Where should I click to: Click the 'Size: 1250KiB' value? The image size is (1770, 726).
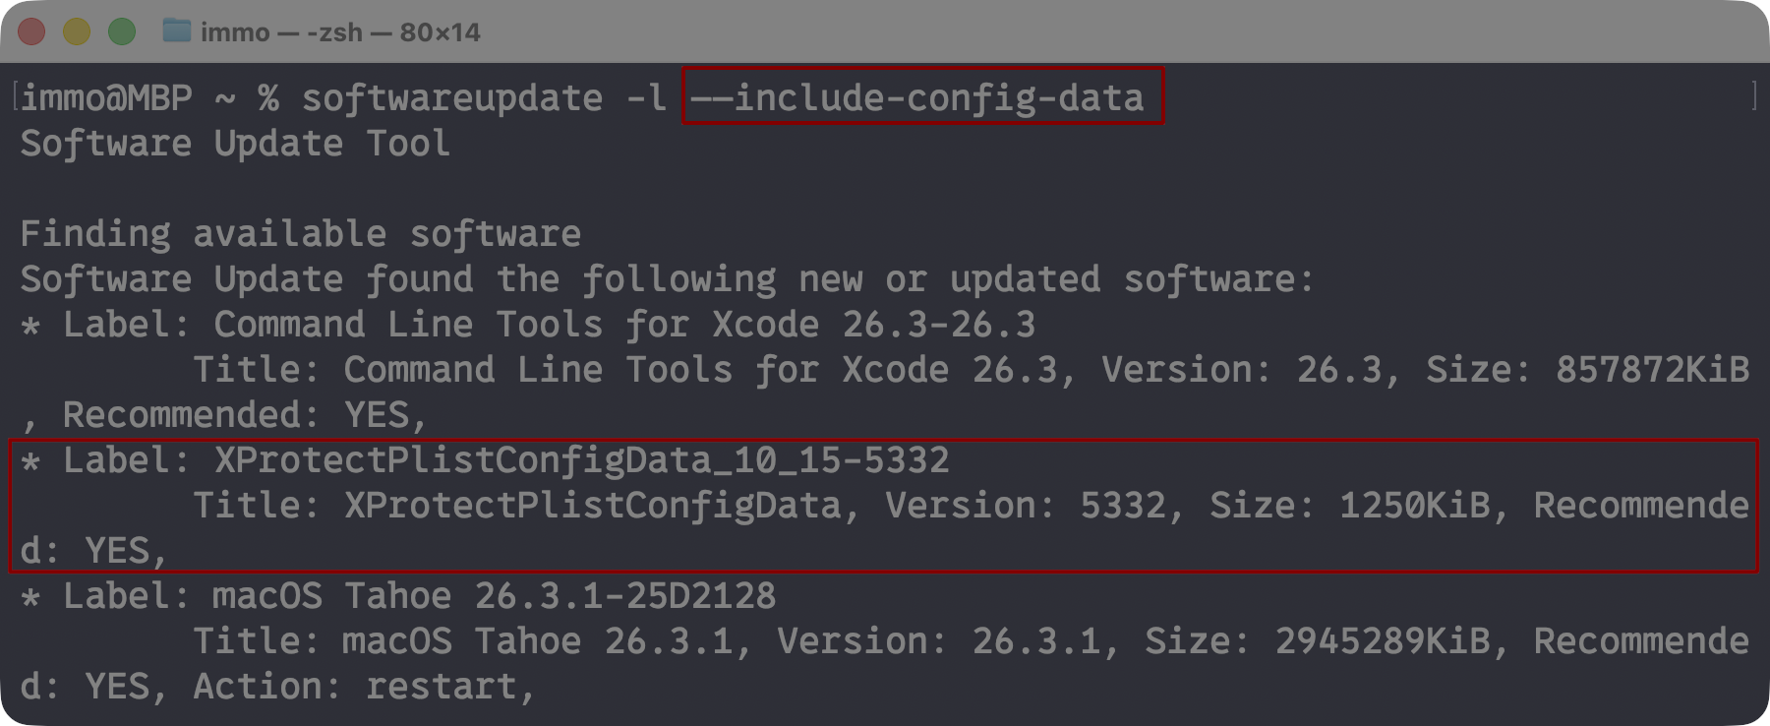coord(1349,506)
